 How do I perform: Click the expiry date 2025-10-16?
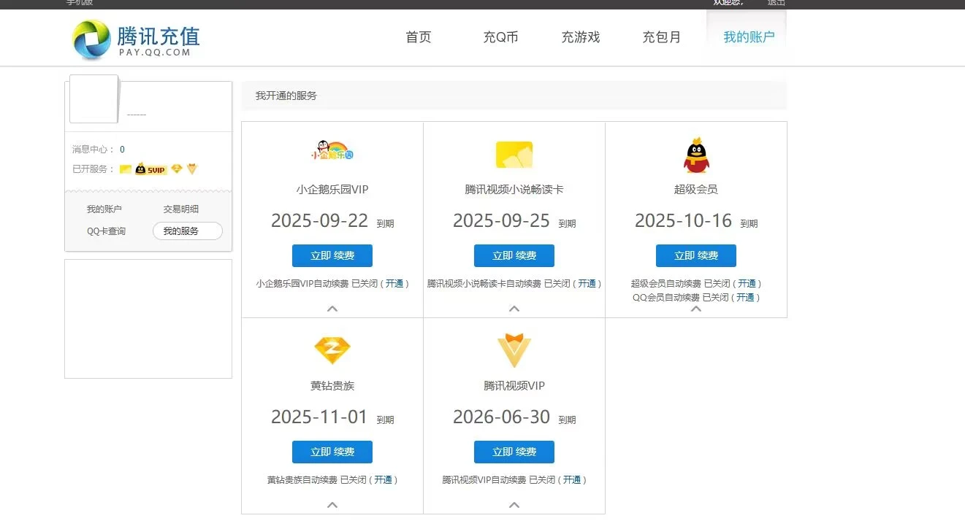(683, 221)
